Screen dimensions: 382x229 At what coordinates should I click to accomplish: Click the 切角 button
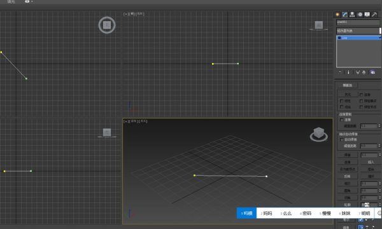[x=348, y=198]
